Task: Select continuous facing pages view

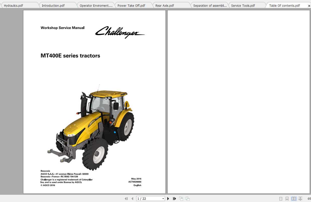Action: coord(300,199)
